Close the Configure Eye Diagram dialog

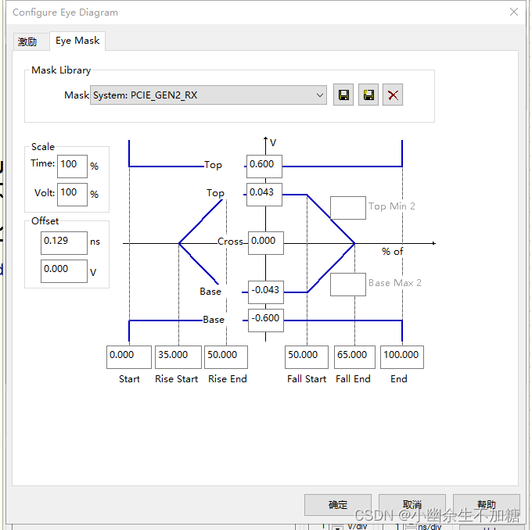[x=514, y=13]
